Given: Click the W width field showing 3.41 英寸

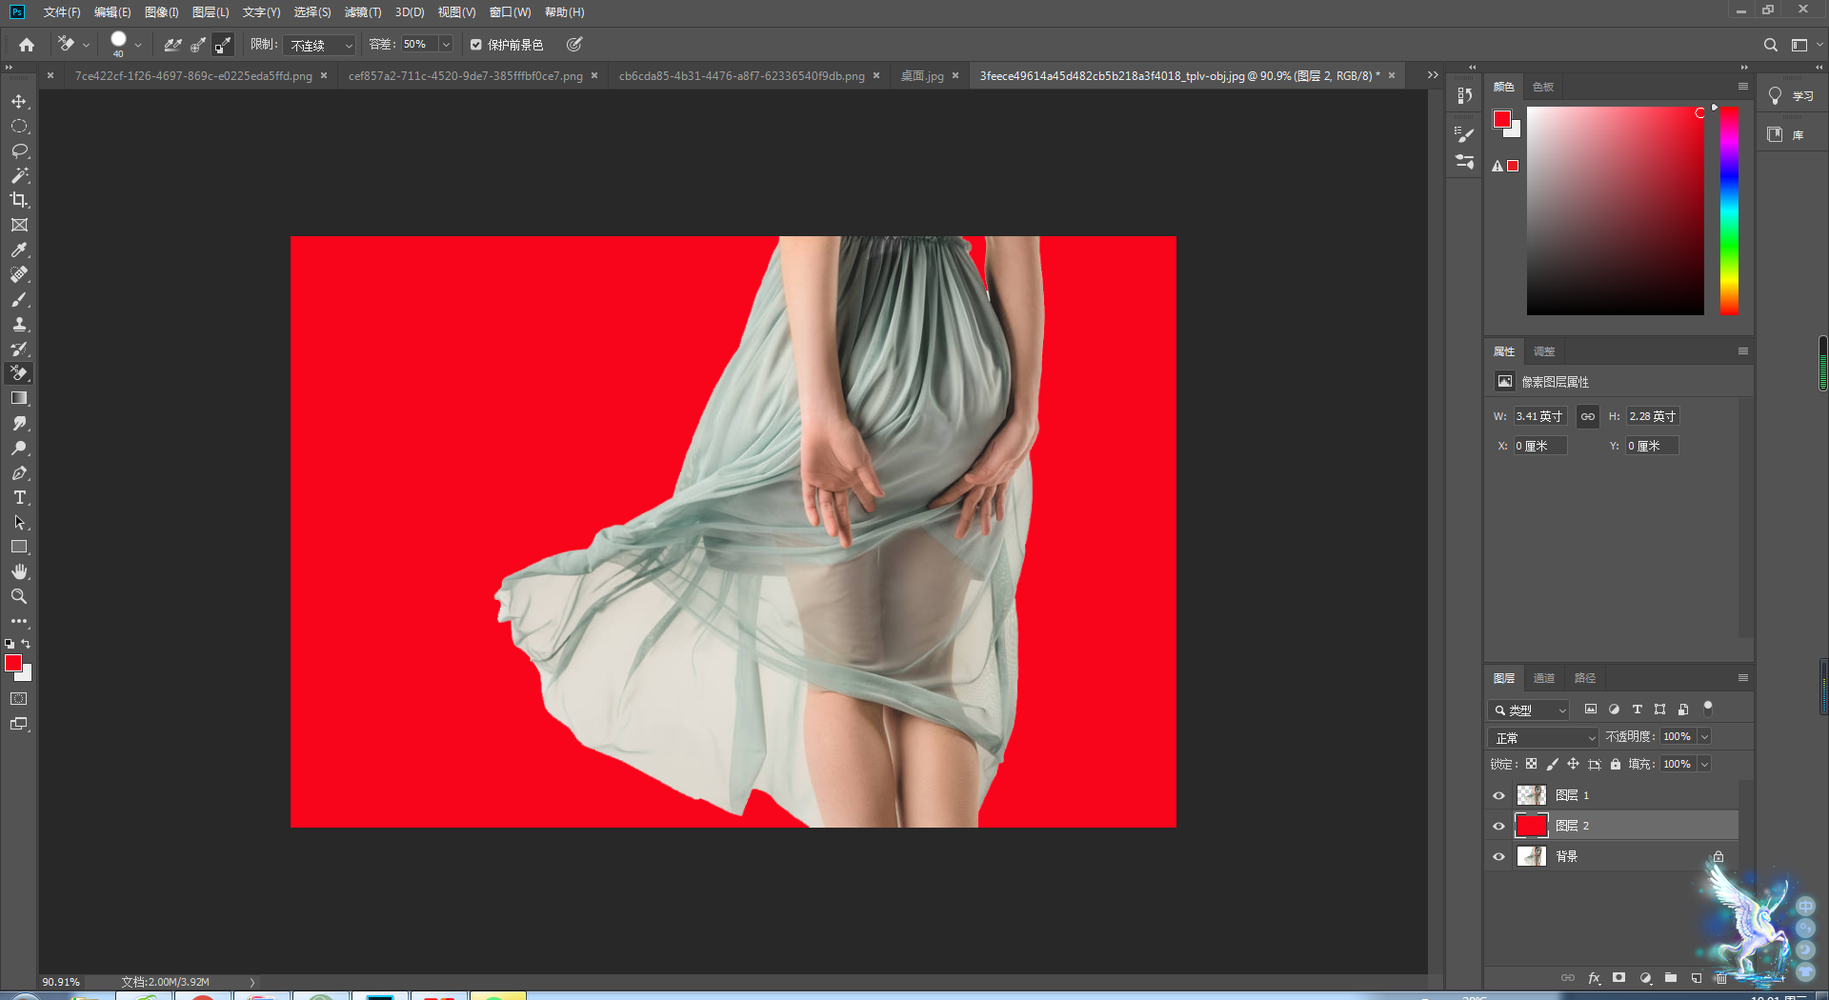Looking at the screenshot, I should tap(1539, 416).
